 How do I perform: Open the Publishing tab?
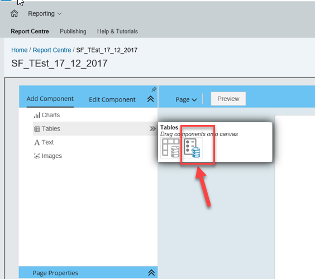[73, 31]
